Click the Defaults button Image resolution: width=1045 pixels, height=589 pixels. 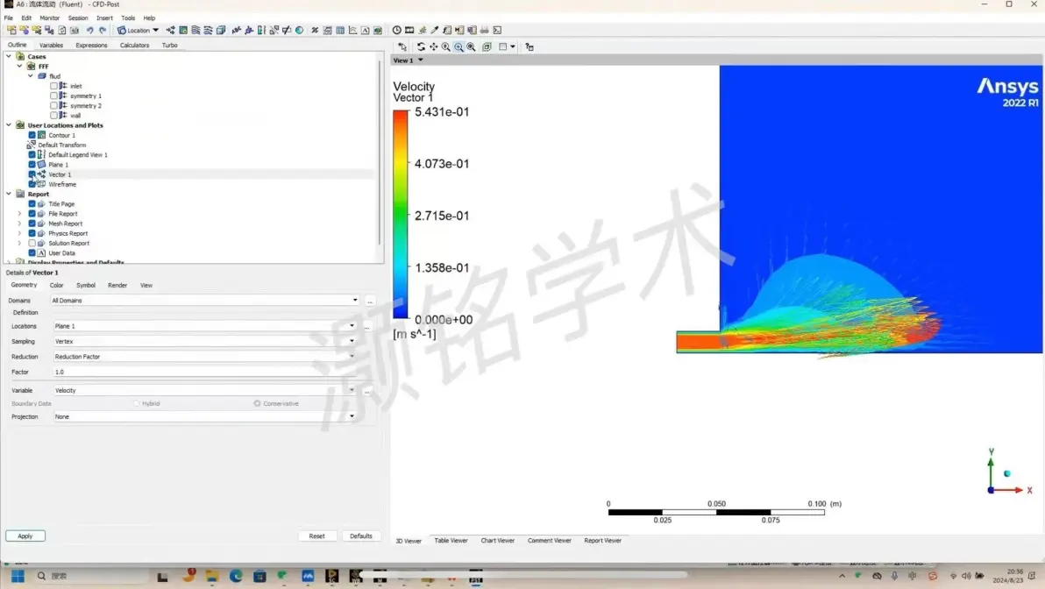[361, 536]
